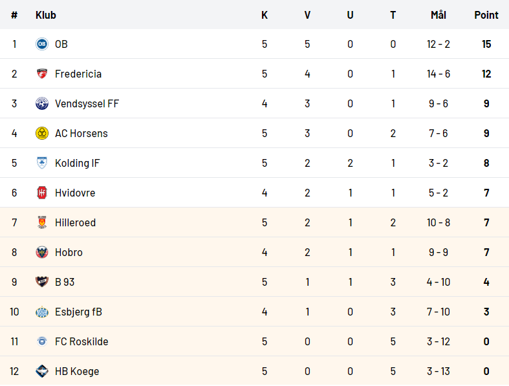Open the Fredericia team name link
Image resolution: width=509 pixels, height=386 pixels.
point(78,74)
